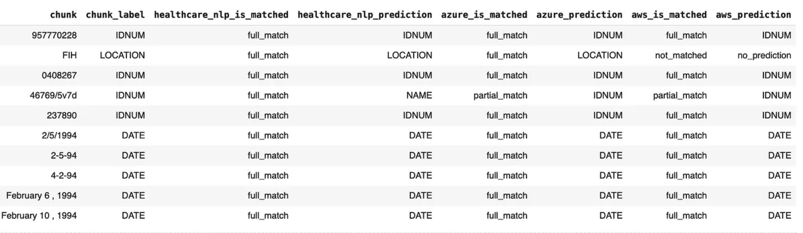Select the 2/5/1994 date chunk cell
Image resolution: width=803 pixels, height=233 pixels.
pos(59,136)
